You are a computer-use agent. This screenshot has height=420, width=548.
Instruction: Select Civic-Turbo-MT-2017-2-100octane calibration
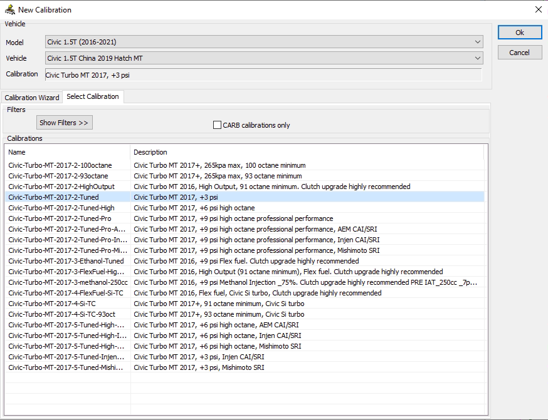(x=60, y=165)
